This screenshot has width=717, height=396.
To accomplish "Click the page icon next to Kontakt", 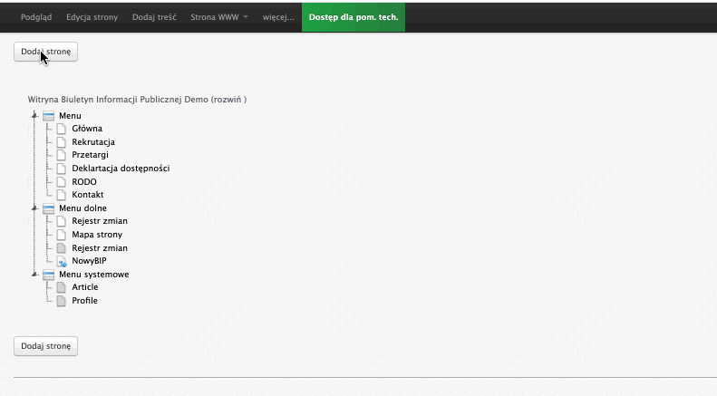I will pyautogui.click(x=62, y=195).
